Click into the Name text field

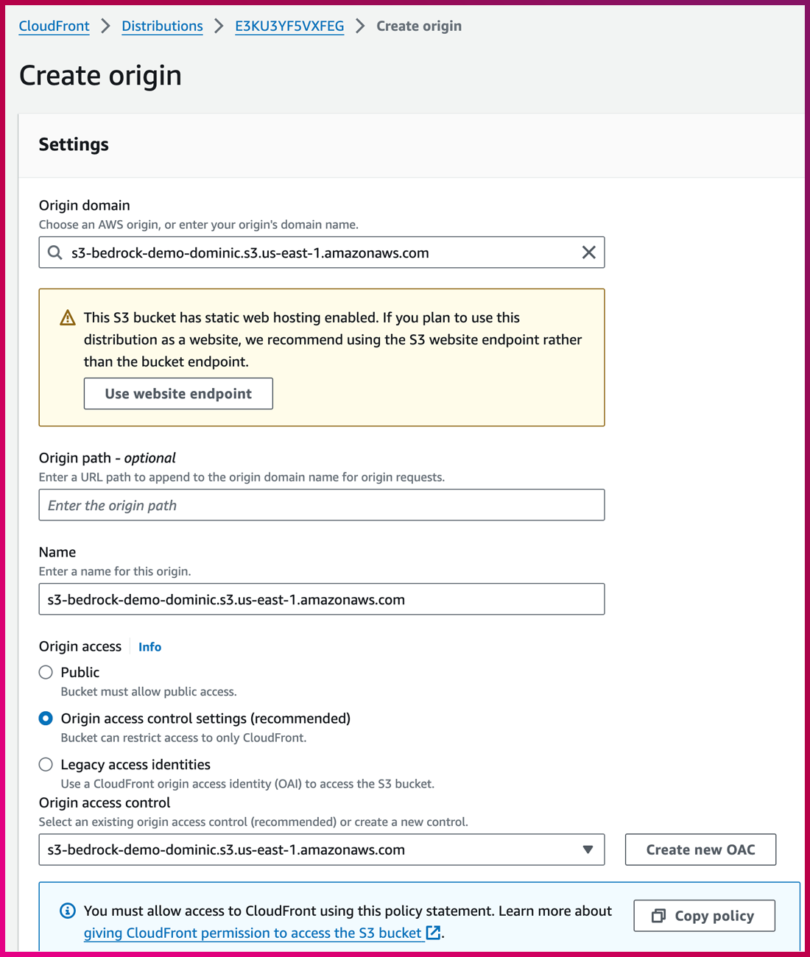coord(322,600)
